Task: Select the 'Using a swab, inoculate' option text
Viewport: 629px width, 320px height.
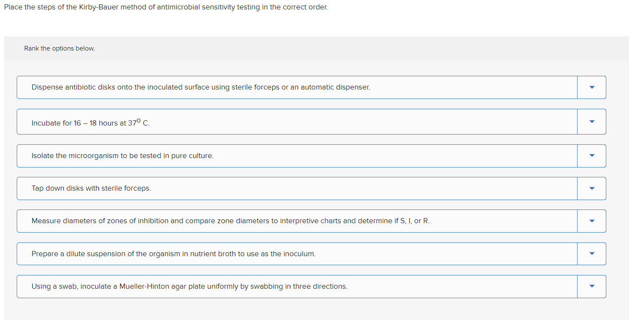Action: pyautogui.click(x=189, y=287)
